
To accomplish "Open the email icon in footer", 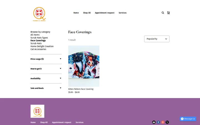I will click(x=154, y=122).
